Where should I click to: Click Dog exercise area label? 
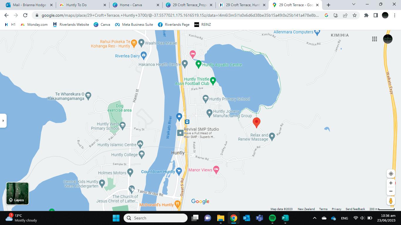point(119,108)
